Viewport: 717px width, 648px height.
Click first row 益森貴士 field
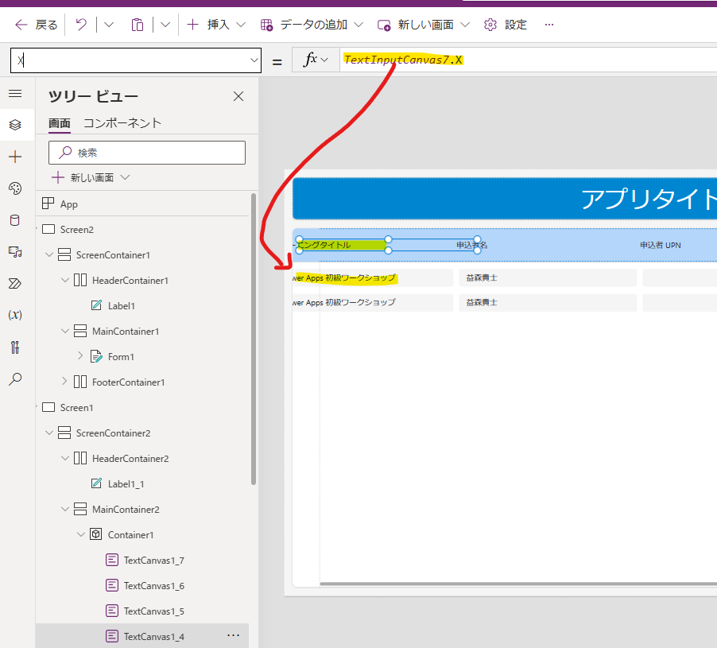point(548,277)
